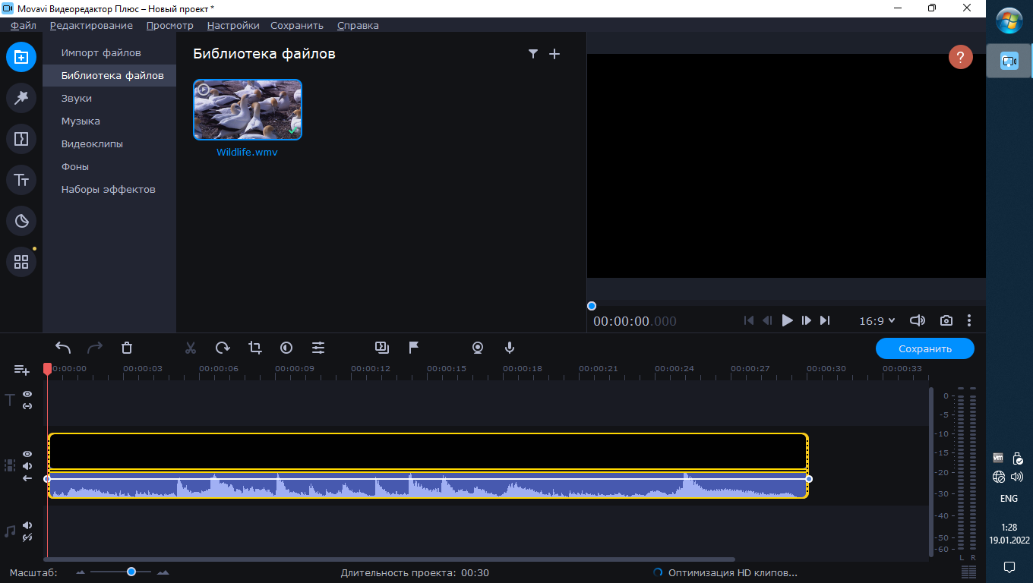
Task: Click the Сохранить export button
Action: tap(924, 349)
